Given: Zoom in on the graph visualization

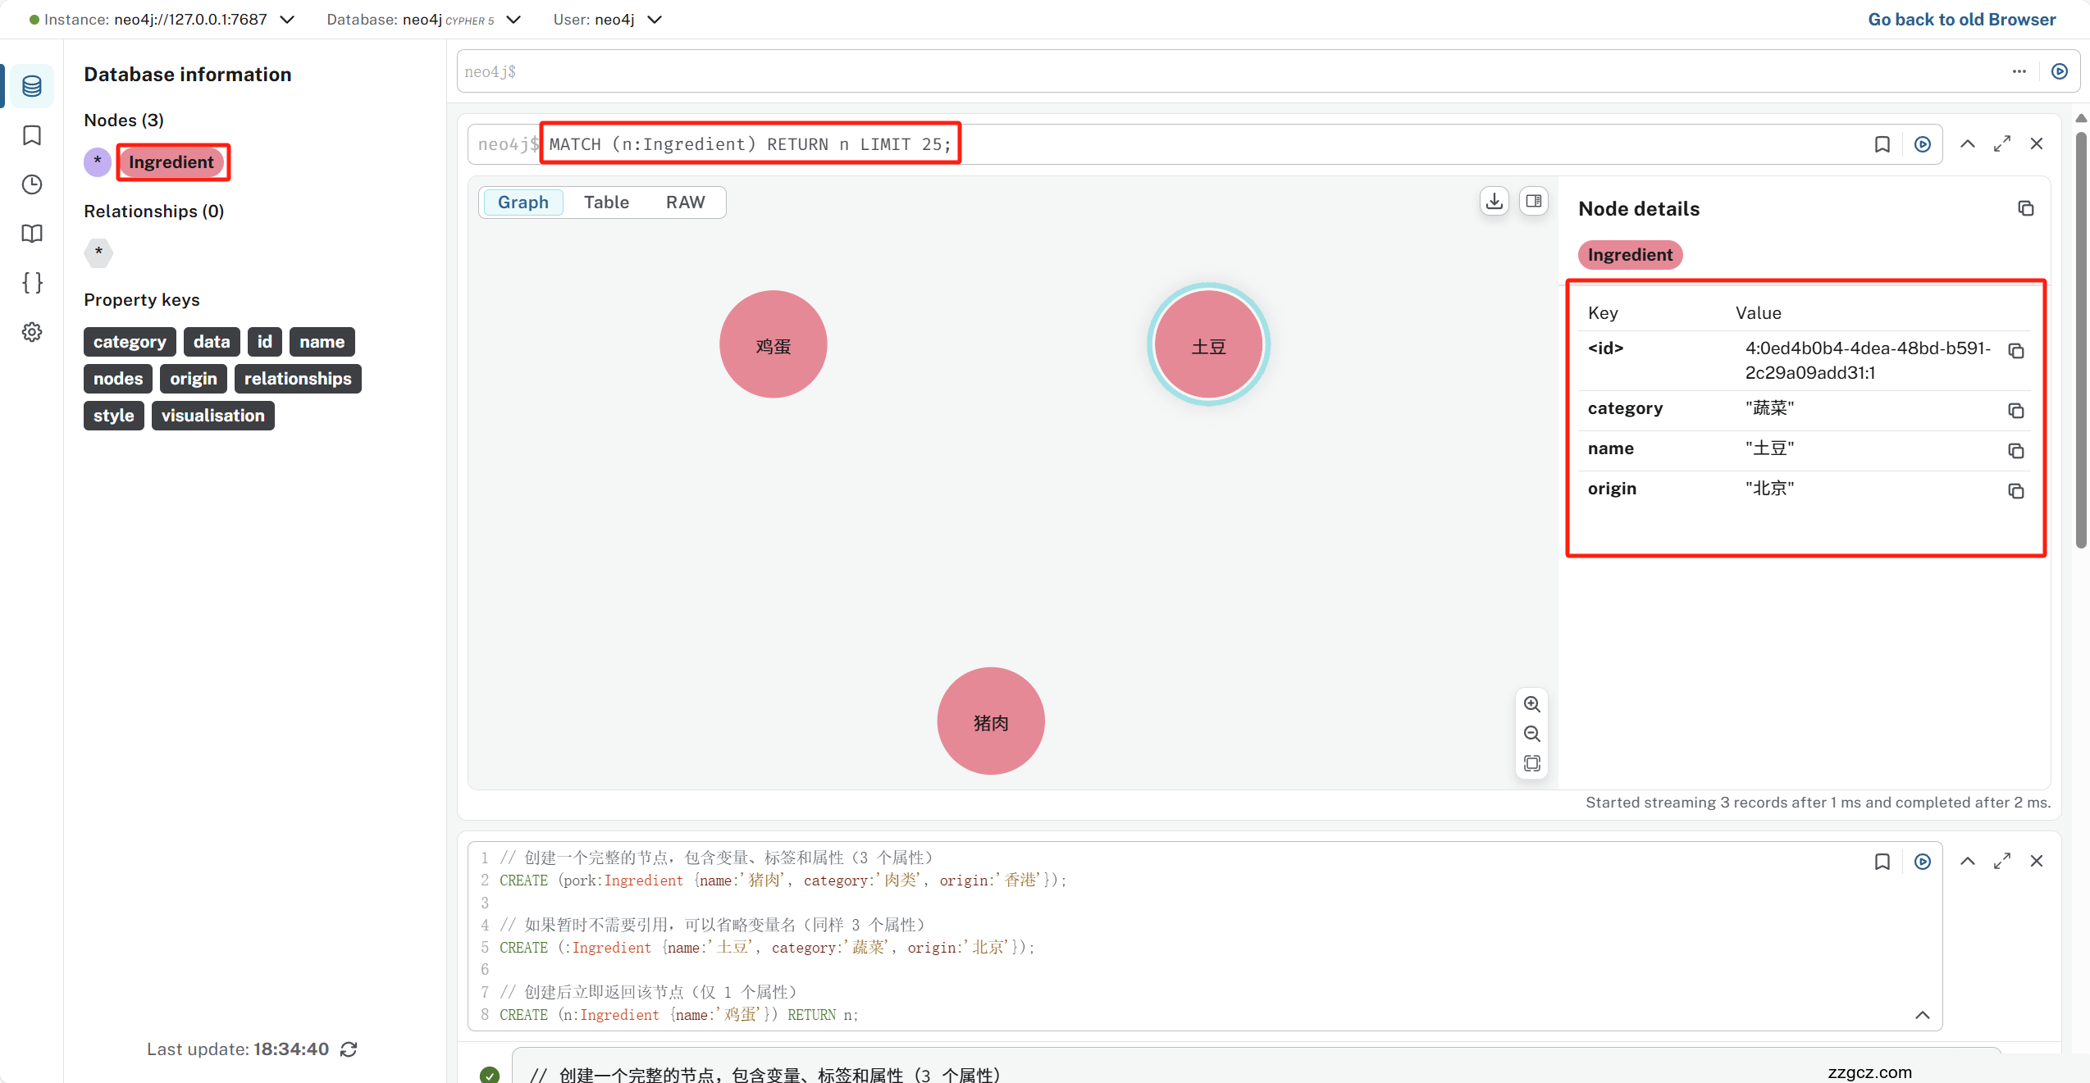Looking at the screenshot, I should click(x=1531, y=704).
